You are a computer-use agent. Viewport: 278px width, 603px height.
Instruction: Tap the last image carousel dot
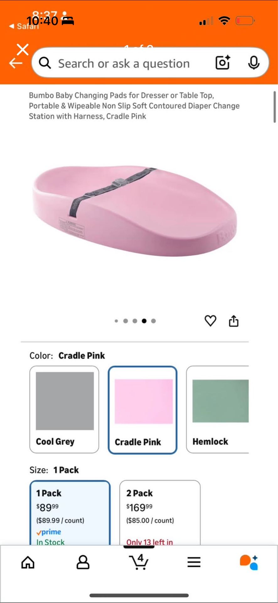[x=153, y=321]
